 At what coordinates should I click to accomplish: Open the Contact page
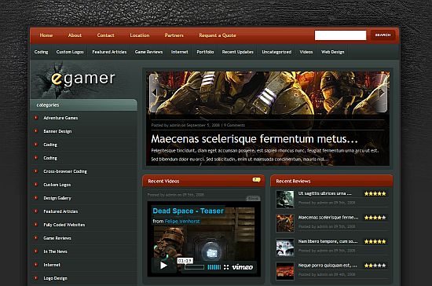pyautogui.click(x=105, y=35)
